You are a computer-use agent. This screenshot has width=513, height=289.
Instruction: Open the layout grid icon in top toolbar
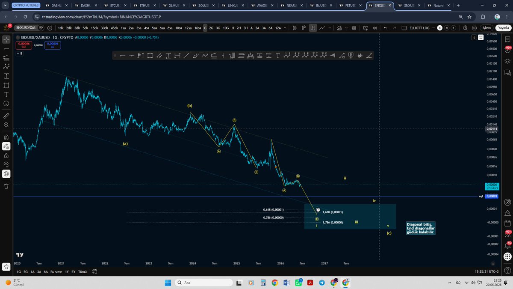354,28
